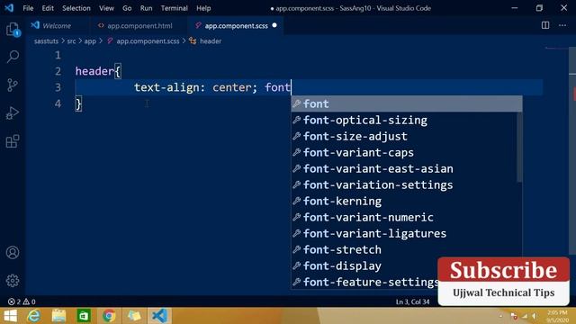Open the sticky notes app in taskbar
576x324 pixels.
[134, 316]
